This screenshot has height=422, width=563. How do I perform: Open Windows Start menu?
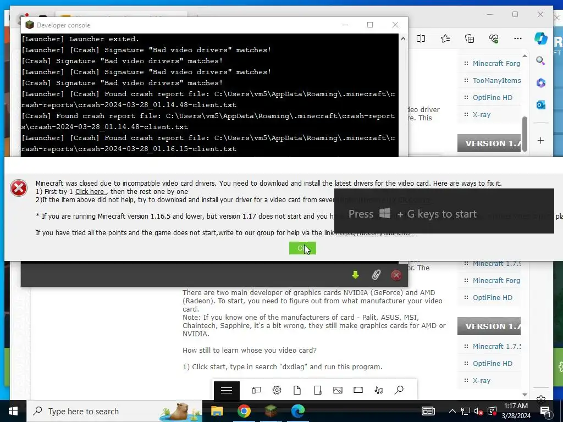click(x=13, y=411)
